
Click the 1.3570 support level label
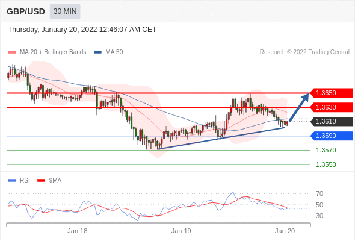[326, 150]
